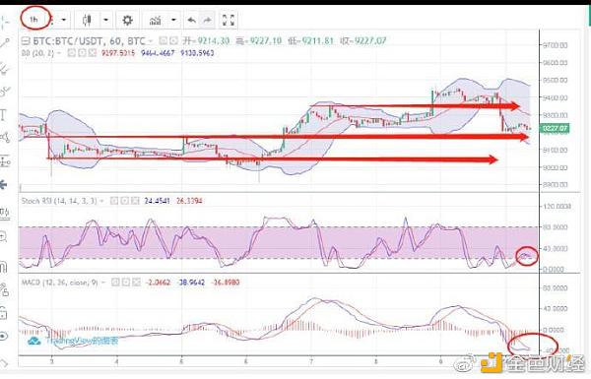Remove the MACD indicator
The height and width of the screenshot is (379, 591).
tap(136, 283)
